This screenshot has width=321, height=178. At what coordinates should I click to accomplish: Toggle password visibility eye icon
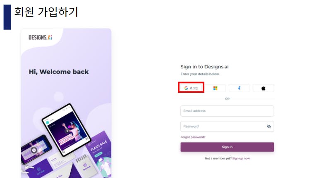pyautogui.click(x=268, y=126)
